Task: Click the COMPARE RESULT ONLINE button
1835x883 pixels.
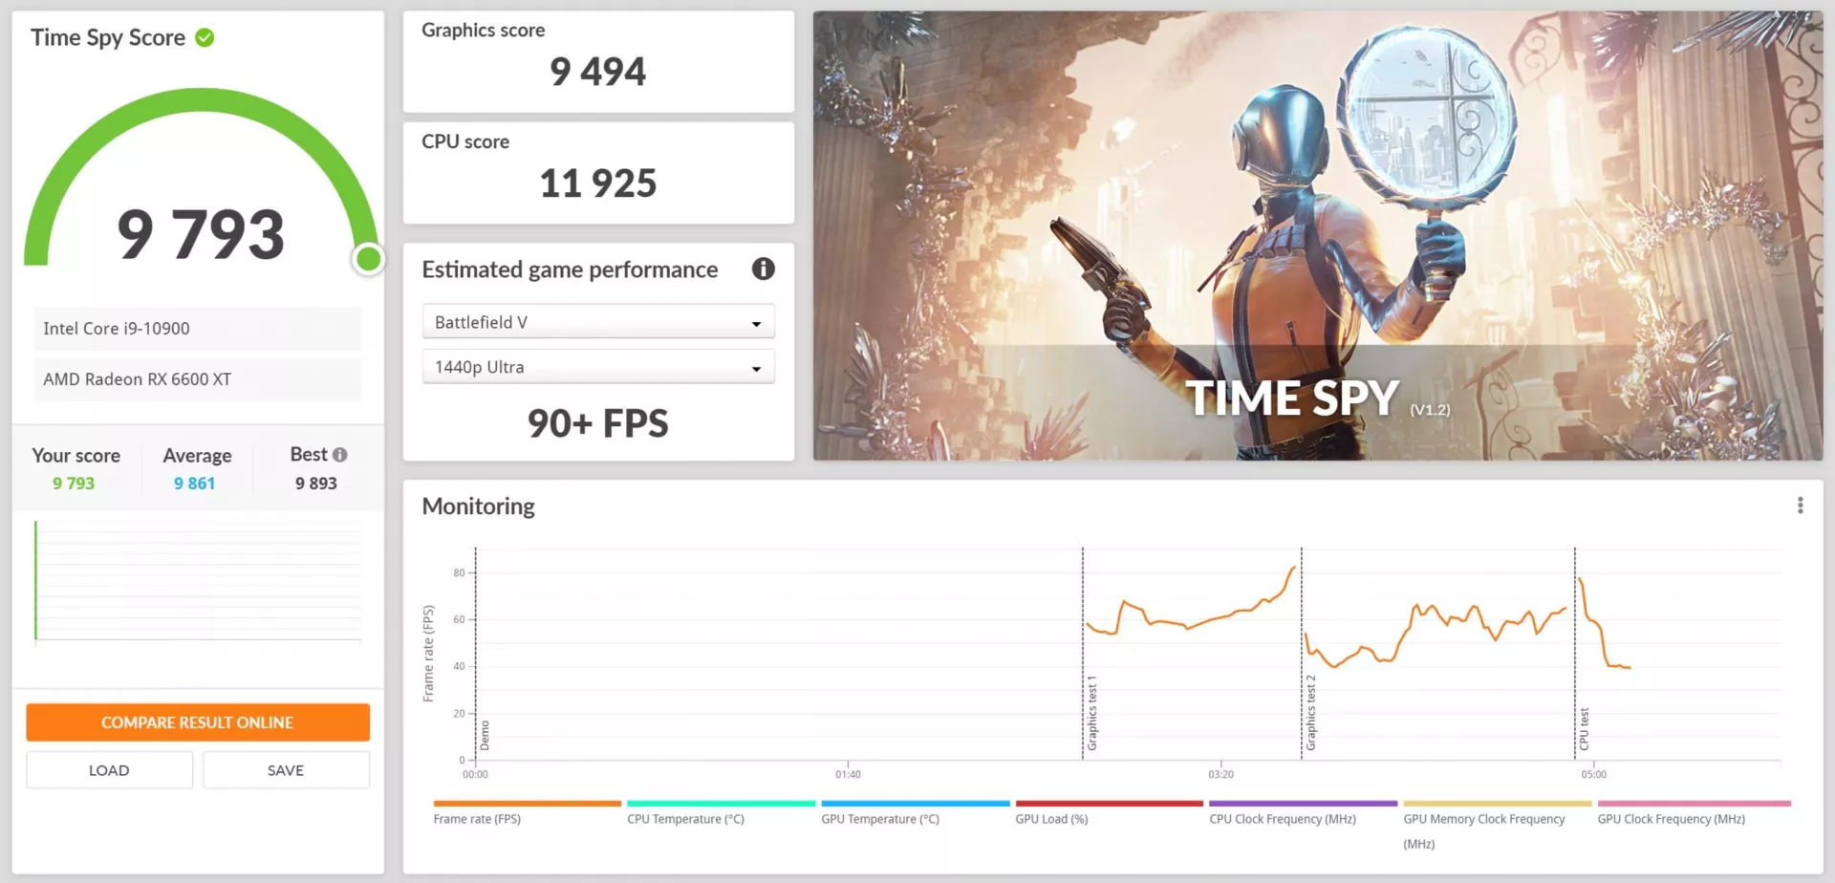Action: pos(198,722)
